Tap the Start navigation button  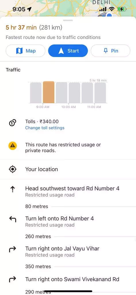(x=68, y=51)
